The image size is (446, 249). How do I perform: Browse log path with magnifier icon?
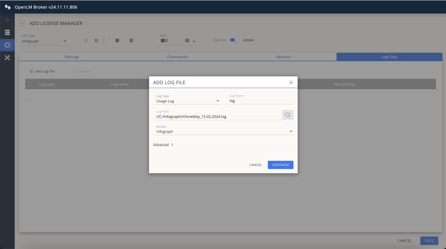coord(288,115)
